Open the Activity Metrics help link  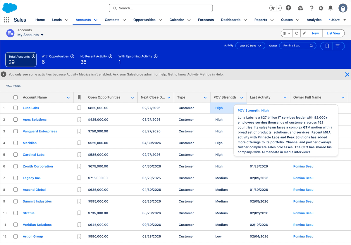(x=199, y=75)
